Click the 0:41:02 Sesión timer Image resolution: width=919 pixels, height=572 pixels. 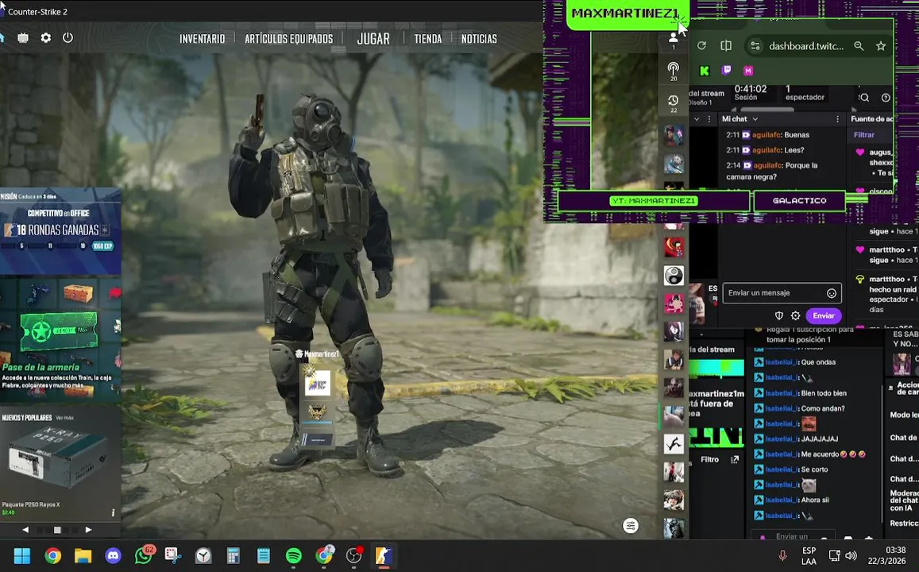click(750, 93)
